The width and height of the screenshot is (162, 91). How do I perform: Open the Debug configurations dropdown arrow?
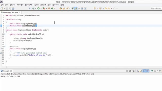coord(36,8)
